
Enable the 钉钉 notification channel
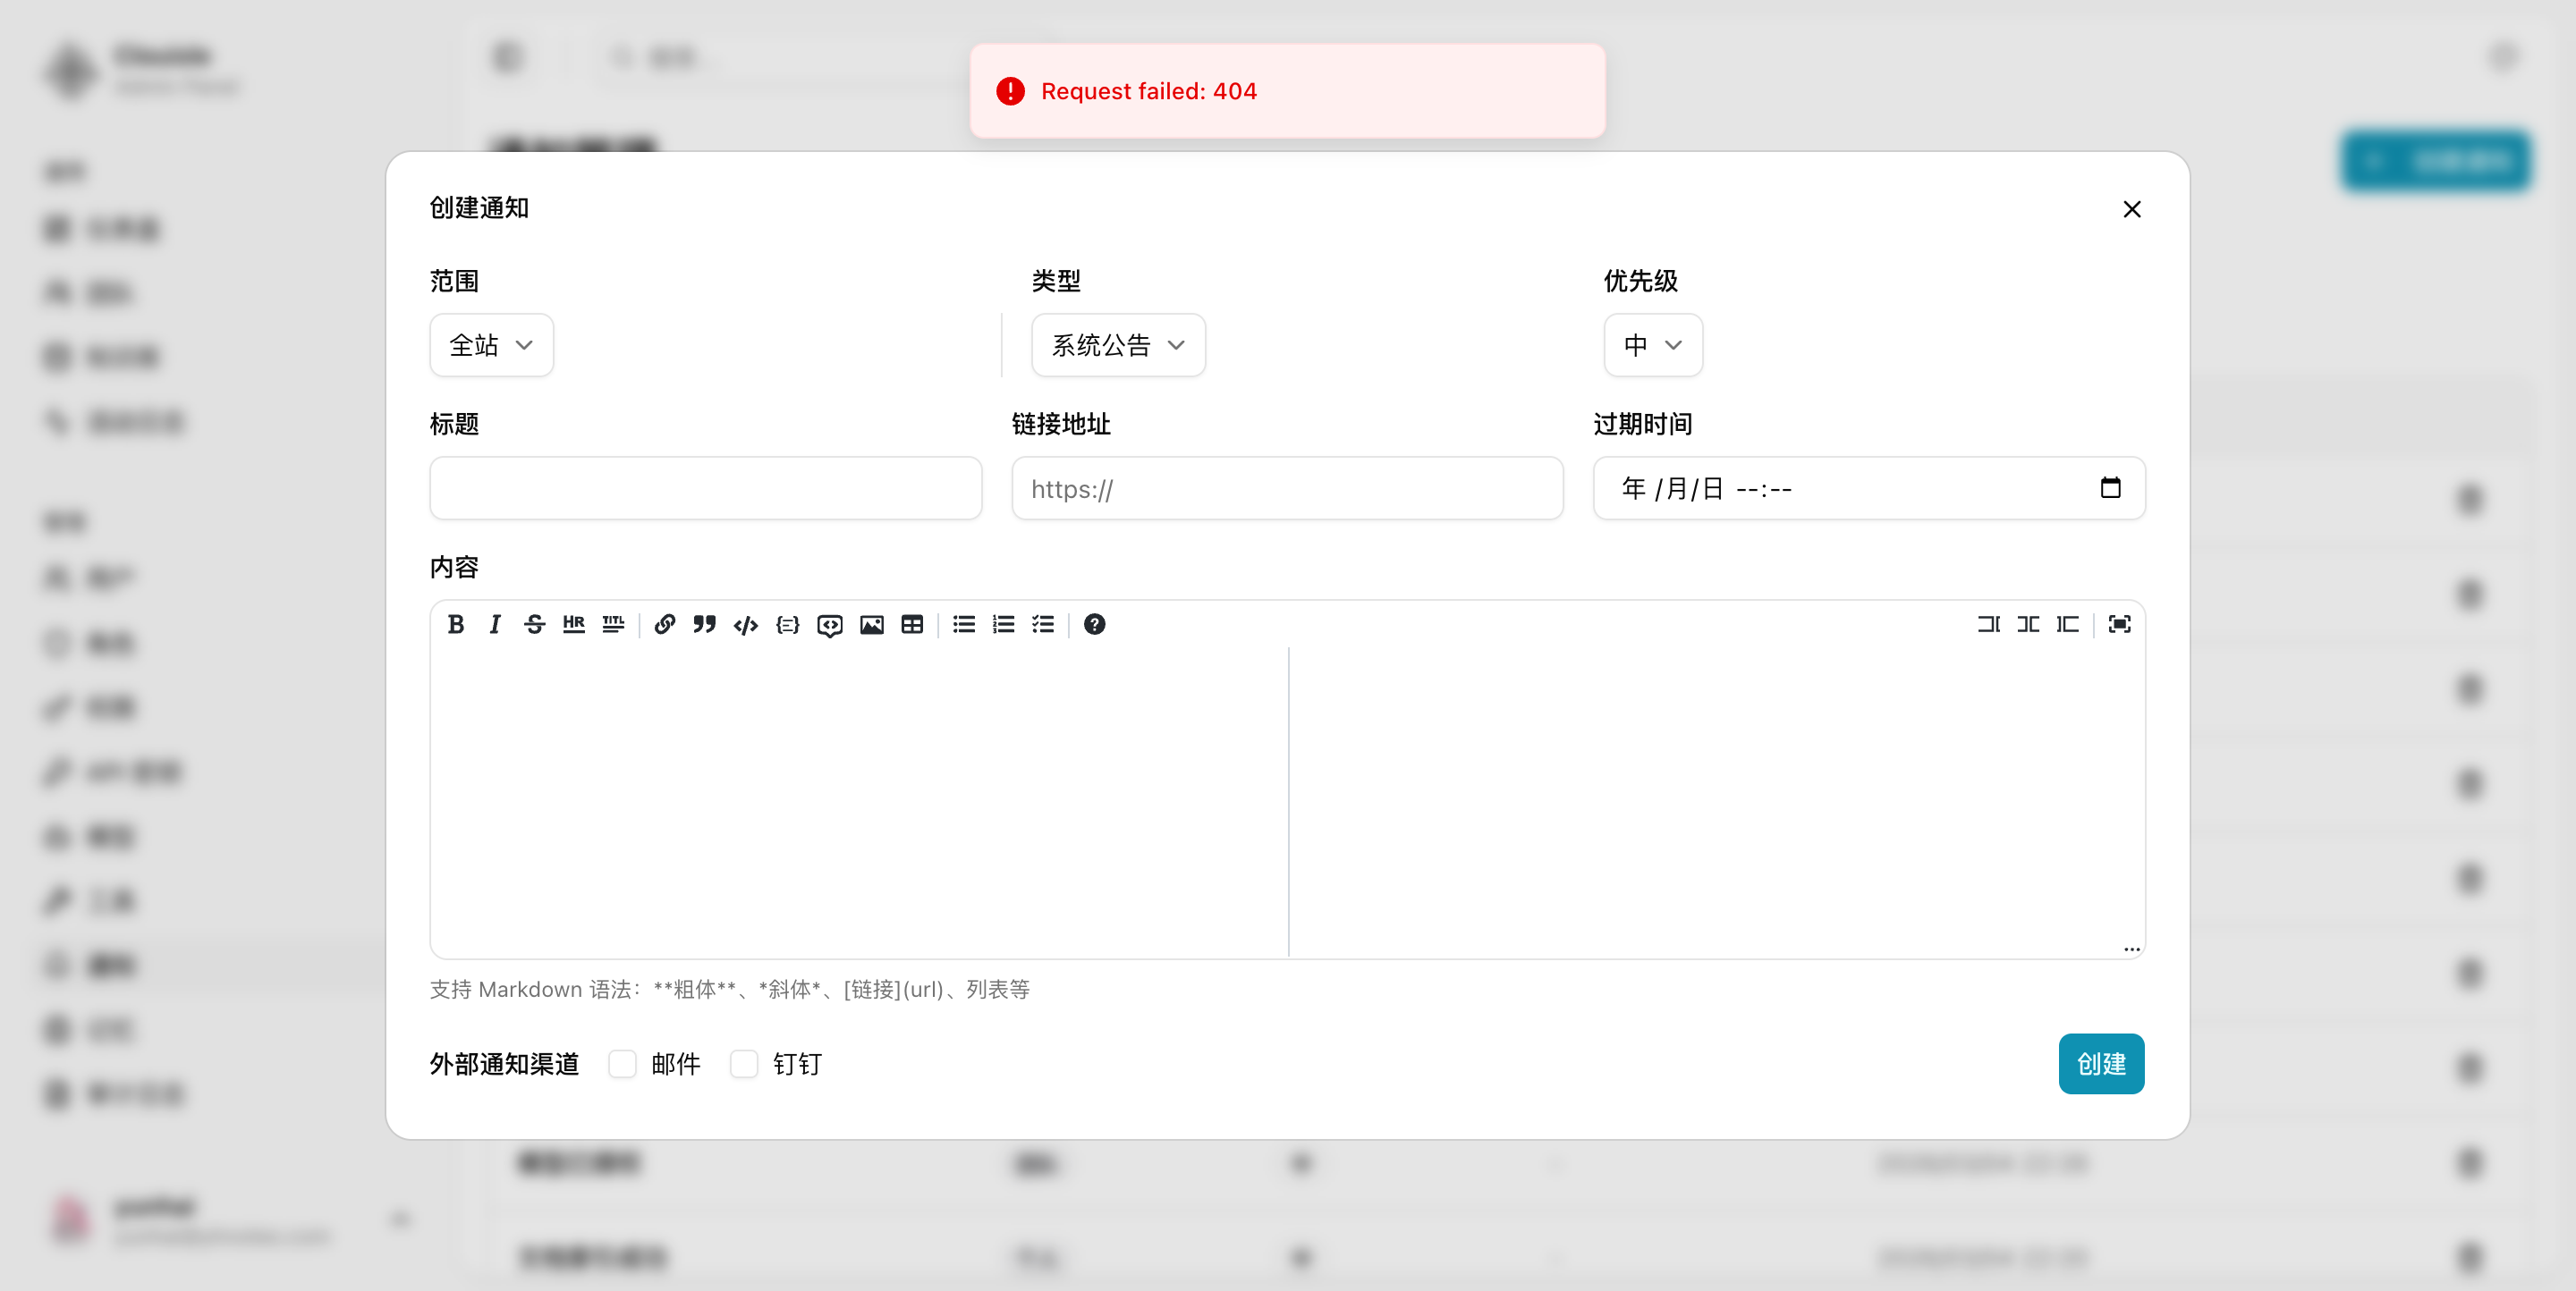coord(744,1064)
